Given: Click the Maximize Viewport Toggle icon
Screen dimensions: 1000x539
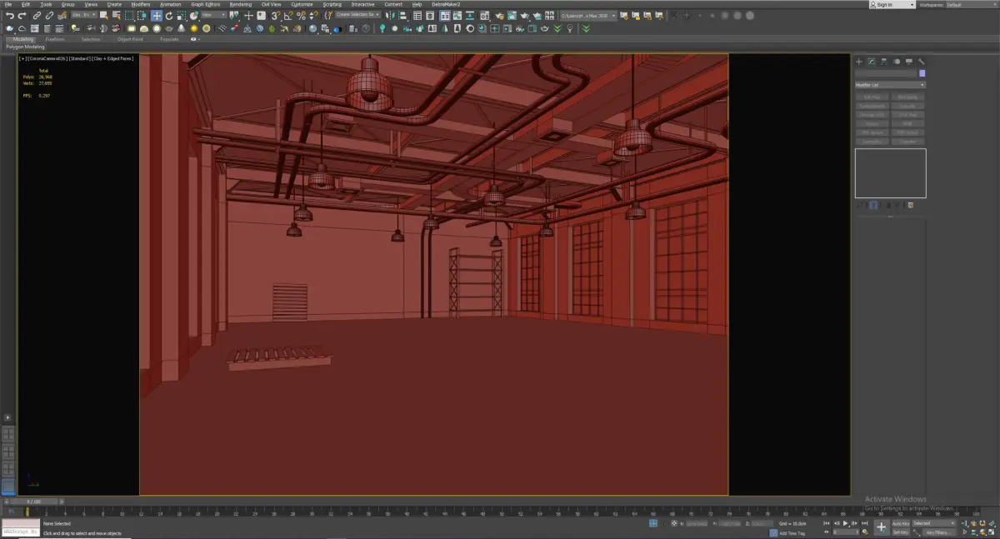Looking at the screenshot, I should pyautogui.click(x=992, y=532).
